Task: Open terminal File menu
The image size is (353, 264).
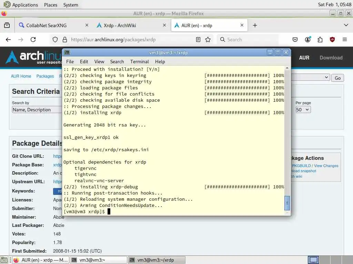Action: (70, 62)
